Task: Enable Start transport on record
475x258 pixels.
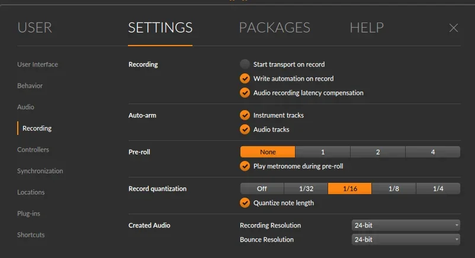Action: coord(245,64)
